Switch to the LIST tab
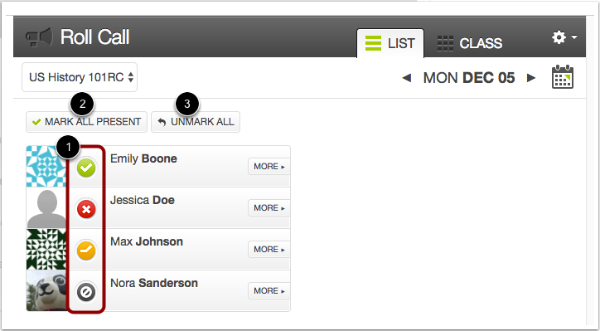The width and height of the screenshot is (600, 331). coord(390,43)
